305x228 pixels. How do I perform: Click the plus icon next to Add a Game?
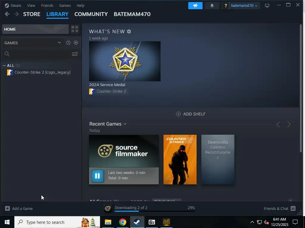point(7,208)
